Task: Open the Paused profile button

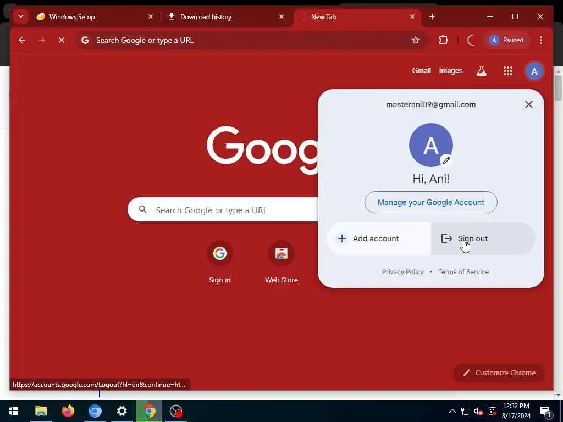Action: pyautogui.click(x=506, y=40)
